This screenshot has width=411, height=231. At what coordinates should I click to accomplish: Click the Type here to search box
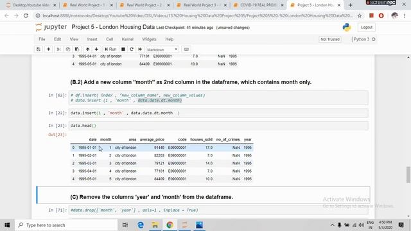point(66,225)
